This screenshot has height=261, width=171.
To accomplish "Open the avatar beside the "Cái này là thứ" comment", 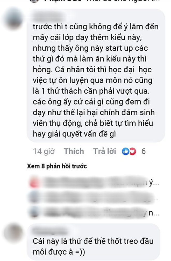I will click(13, 233).
